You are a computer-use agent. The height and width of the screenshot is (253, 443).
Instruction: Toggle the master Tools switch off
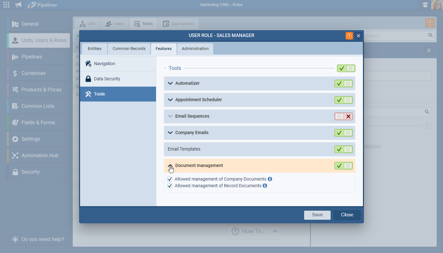346,68
